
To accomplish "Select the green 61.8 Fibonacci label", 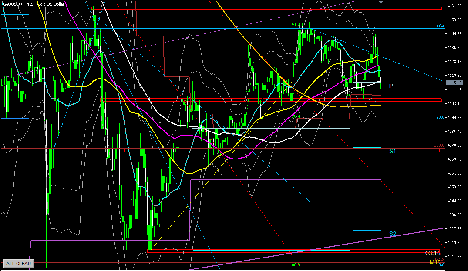I will [x=296, y=25].
